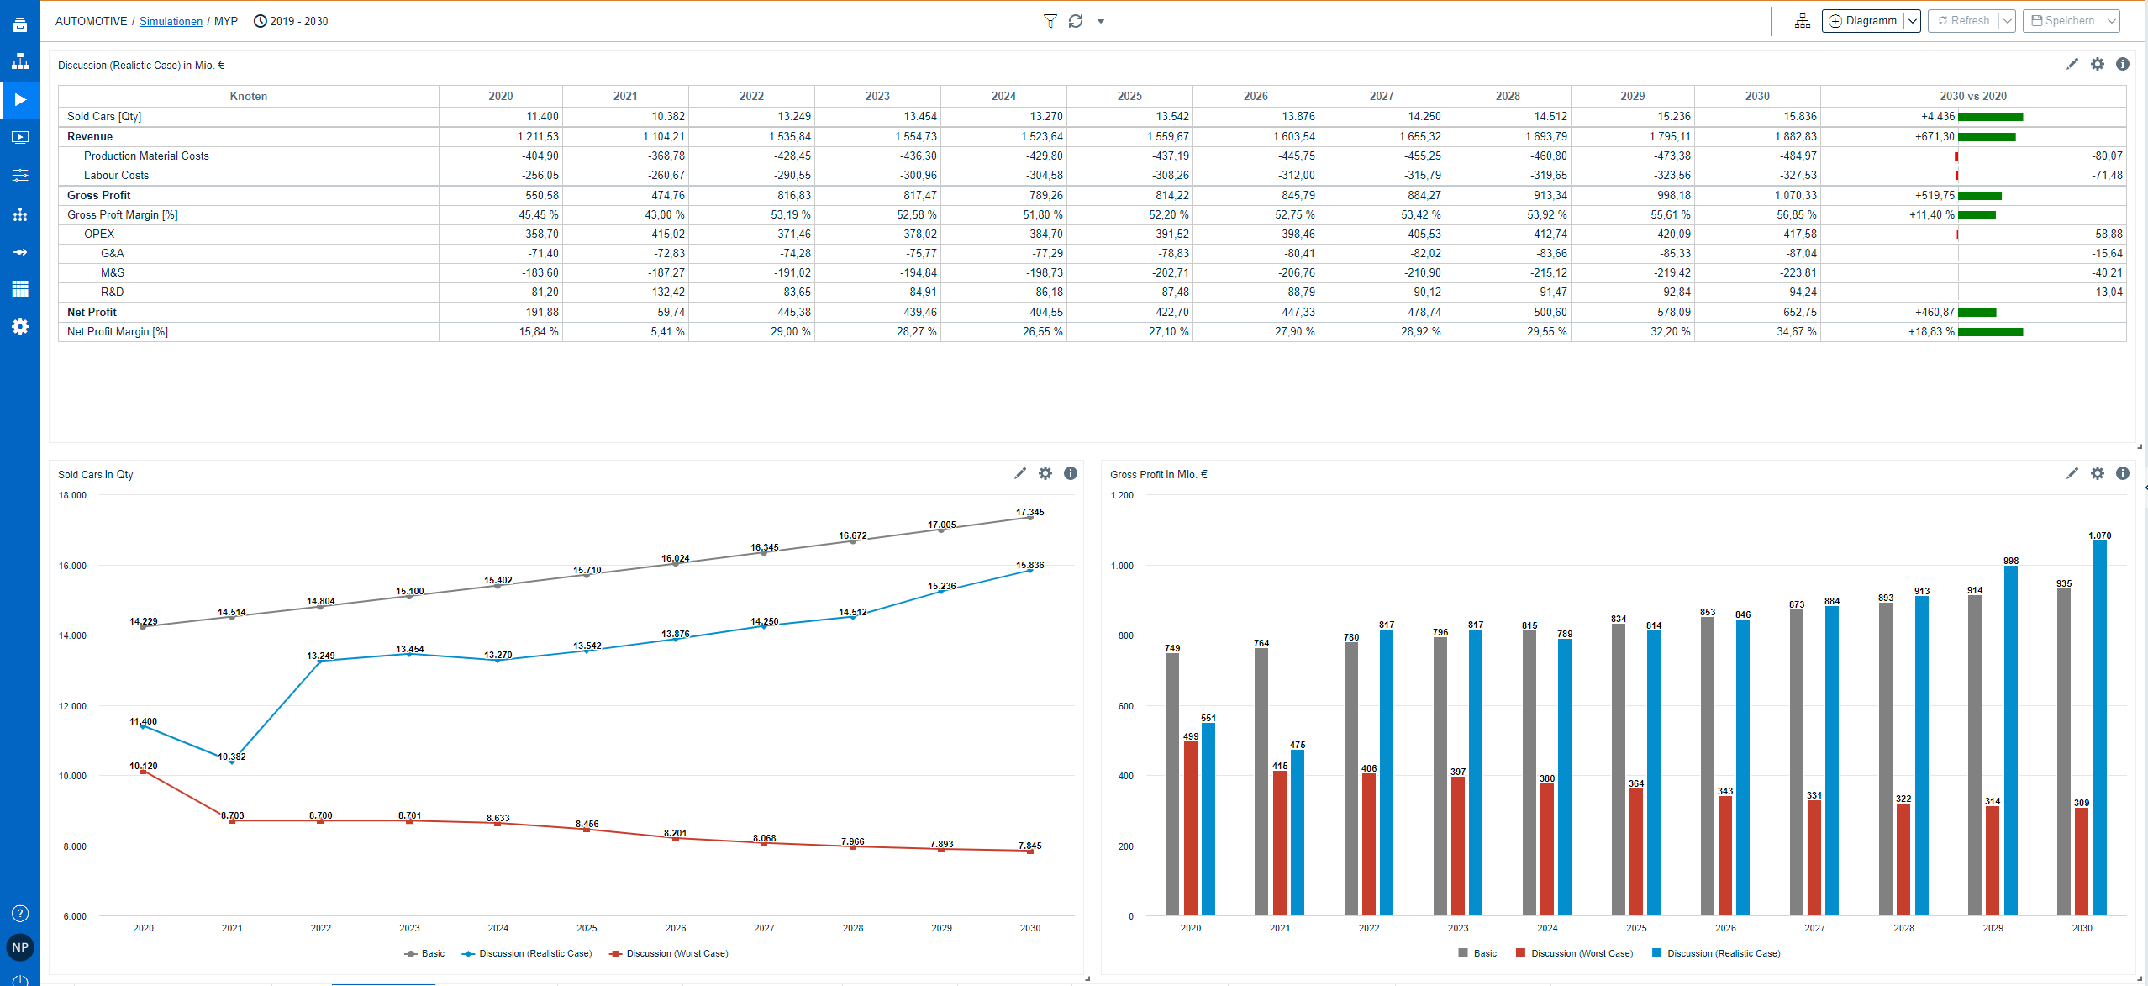This screenshot has height=986, width=2148.
Task: Open small caret next to refresh icon
Action: tap(1101, 22)
